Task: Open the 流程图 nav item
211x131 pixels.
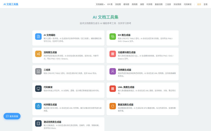Action: [x=118, y=4]
